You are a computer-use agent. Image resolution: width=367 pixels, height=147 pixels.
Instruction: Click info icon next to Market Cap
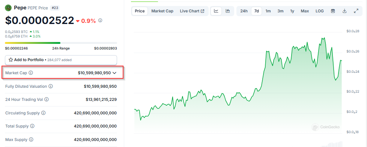pyautogui.click(x=31, y=73)
